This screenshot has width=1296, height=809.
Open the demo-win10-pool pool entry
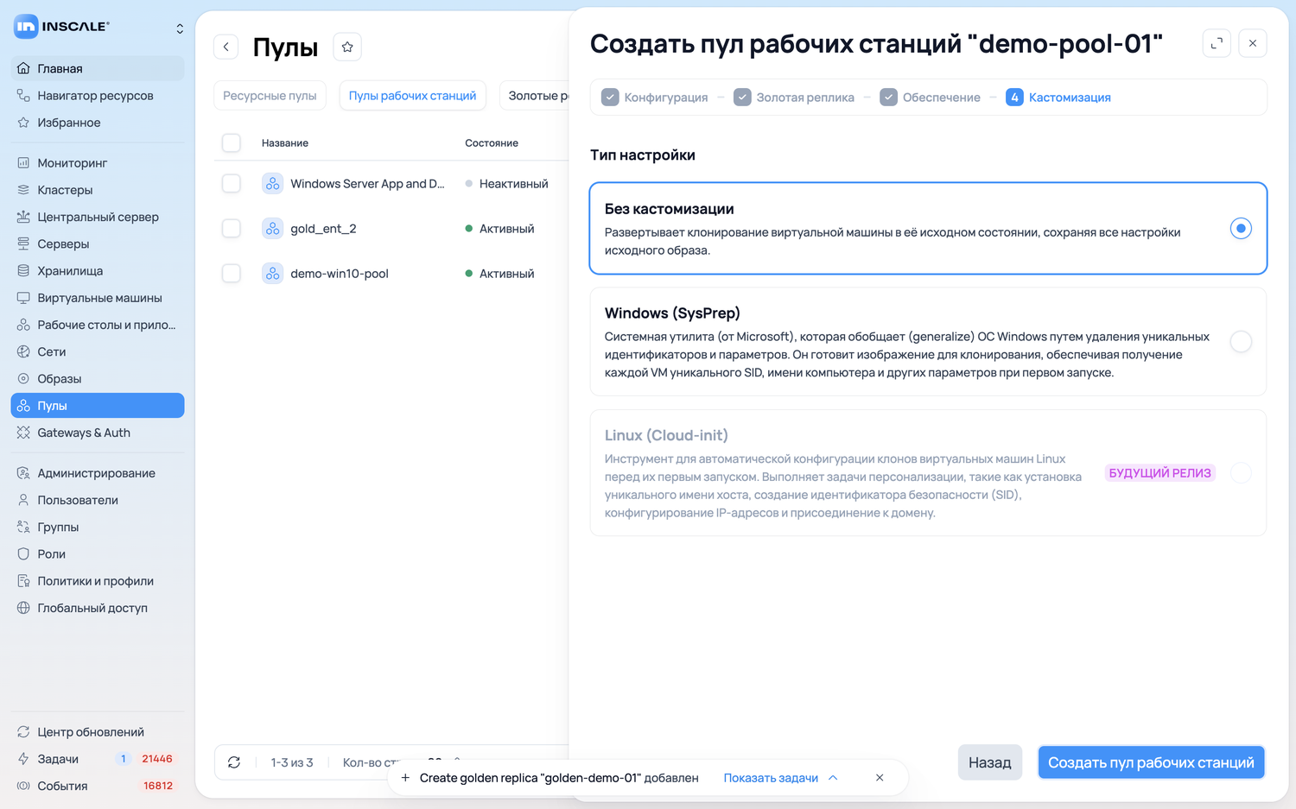[x=340, y=274]
